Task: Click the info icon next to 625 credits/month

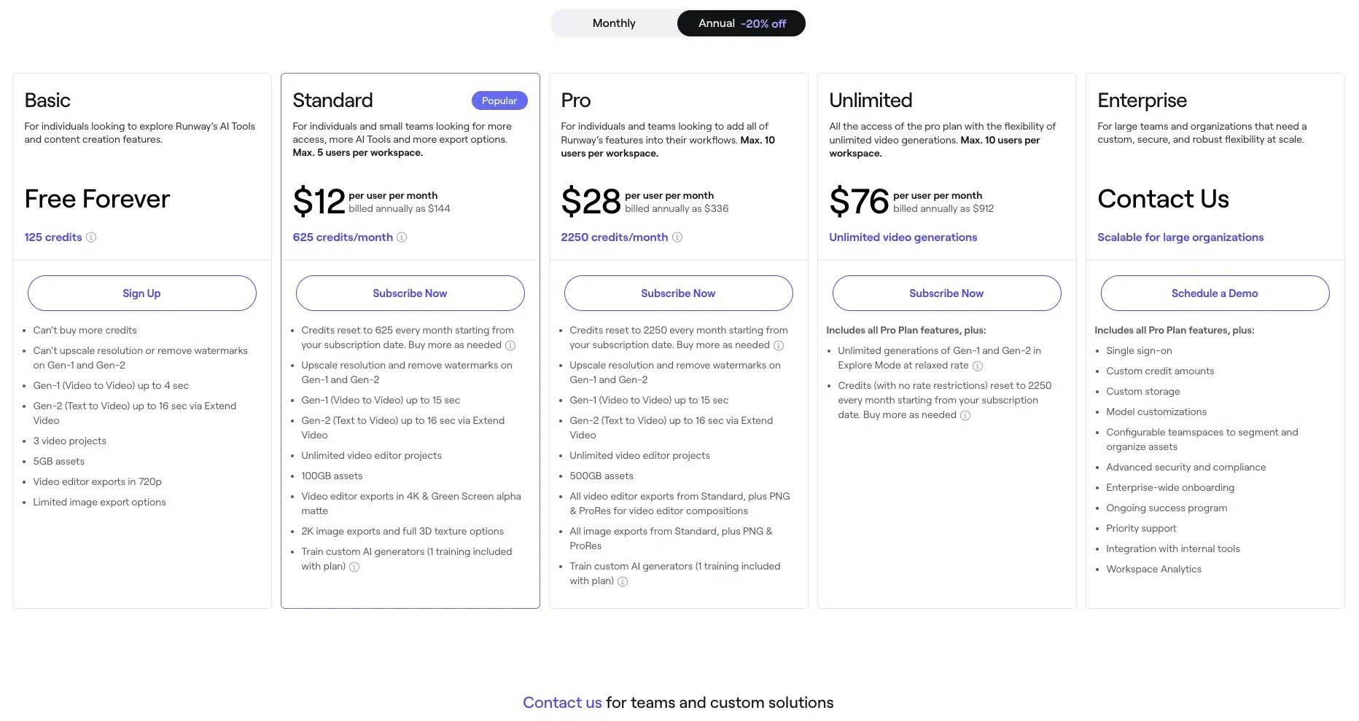Action: click(402, 237)
